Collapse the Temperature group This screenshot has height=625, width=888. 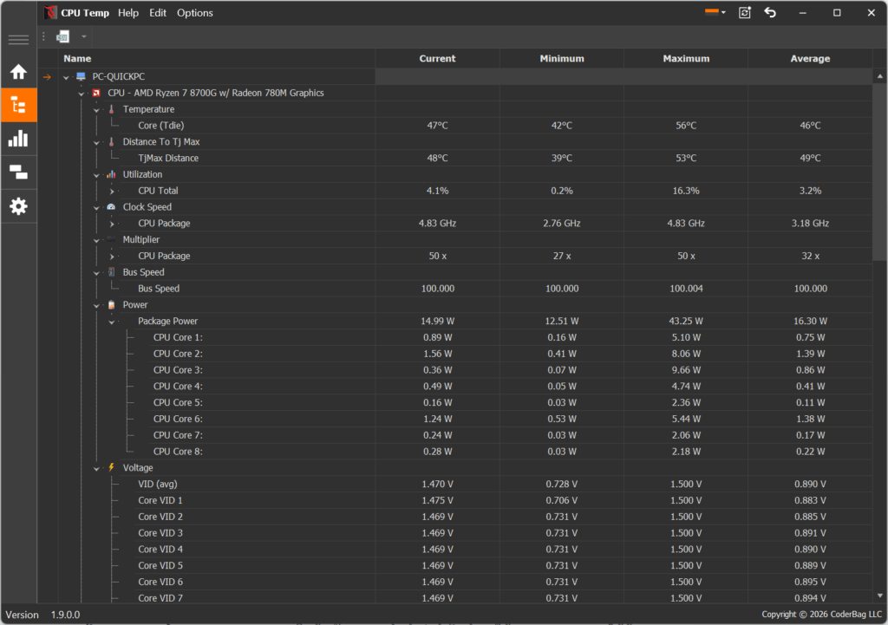(x=97, y=110)
